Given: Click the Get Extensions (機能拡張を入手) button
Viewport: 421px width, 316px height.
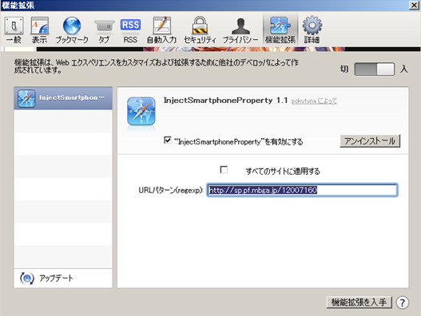Looking at the screenshot, I should click(x=359, y=302).
